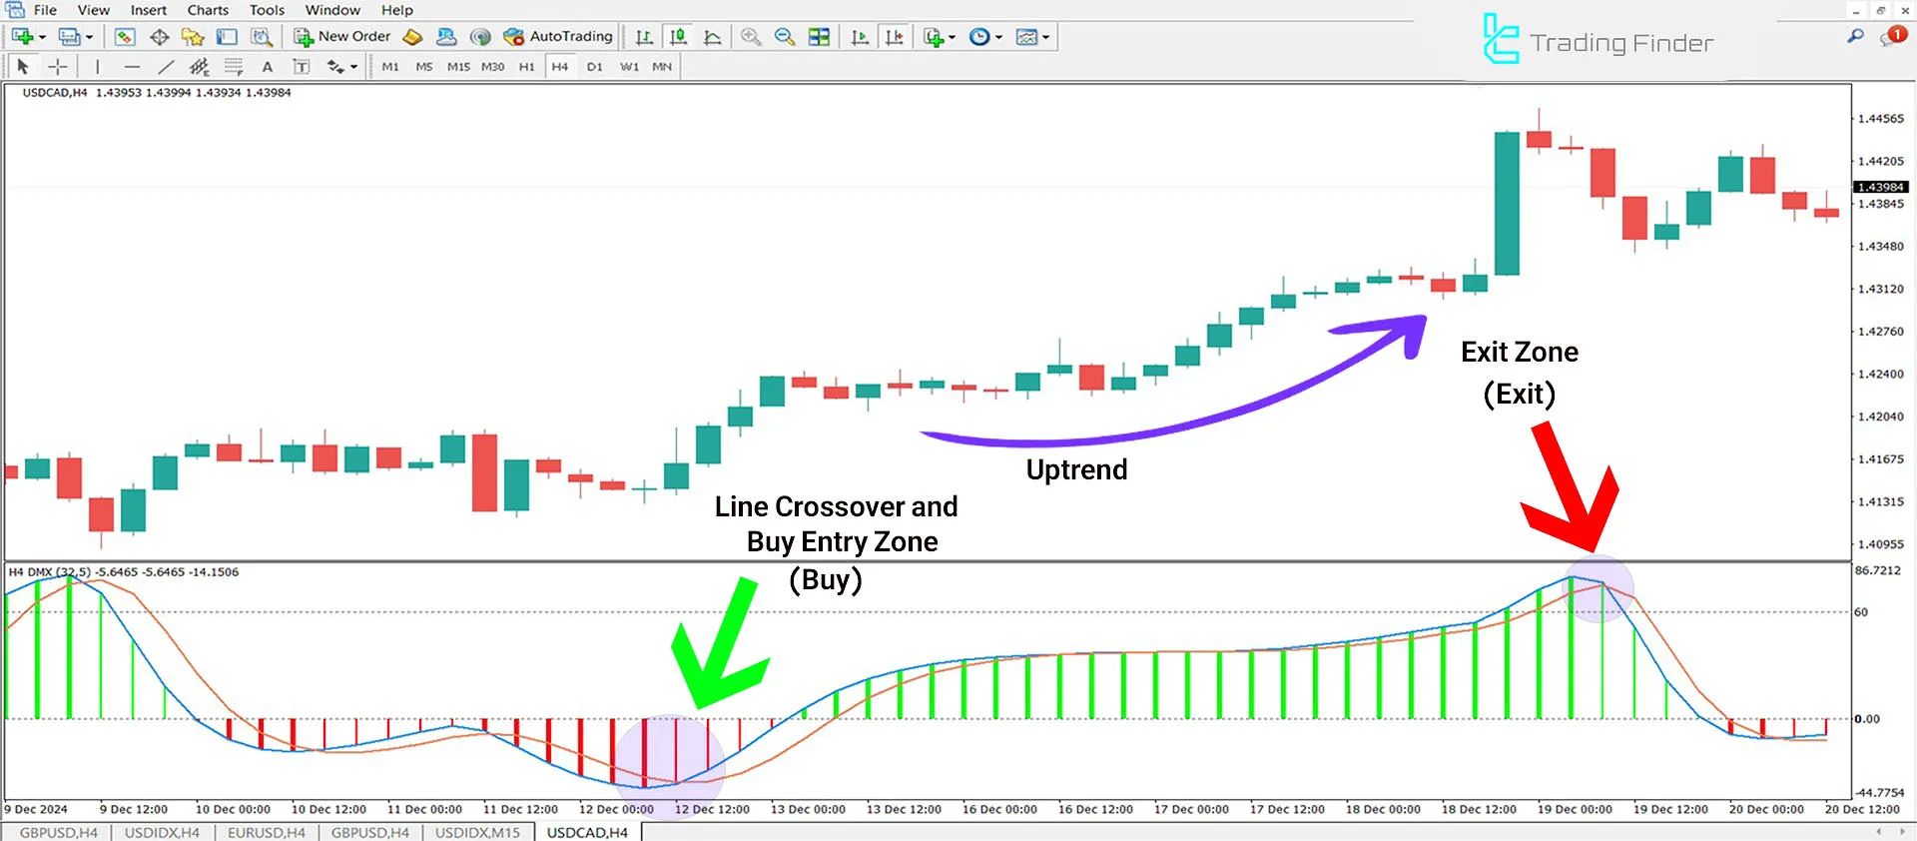This screenshot has width=1917, height=841.
Task: Toggle the Terminal panel icon
Action: click(227, 37)
